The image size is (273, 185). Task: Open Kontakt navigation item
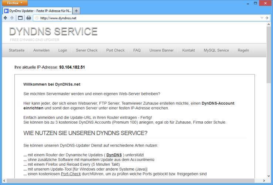(x=188, y=50)
